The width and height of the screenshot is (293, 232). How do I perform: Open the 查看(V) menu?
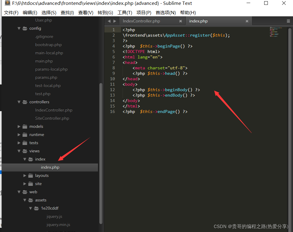86,13
